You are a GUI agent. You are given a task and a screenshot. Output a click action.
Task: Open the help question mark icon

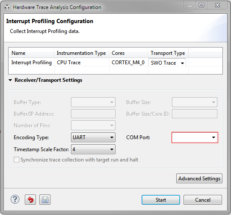(x=15, y=200)
